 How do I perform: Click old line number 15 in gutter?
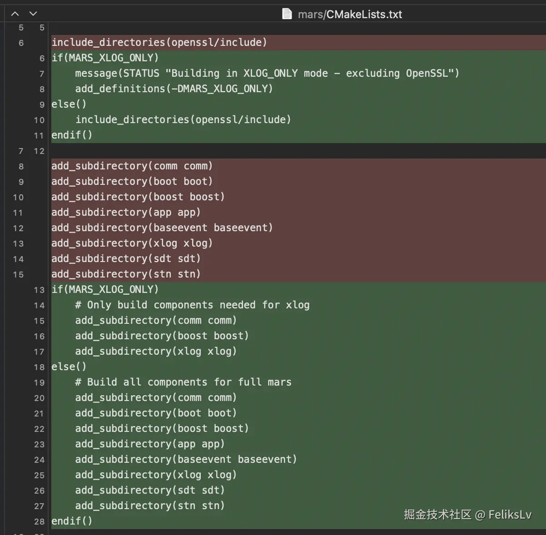(x=18, y=274)
